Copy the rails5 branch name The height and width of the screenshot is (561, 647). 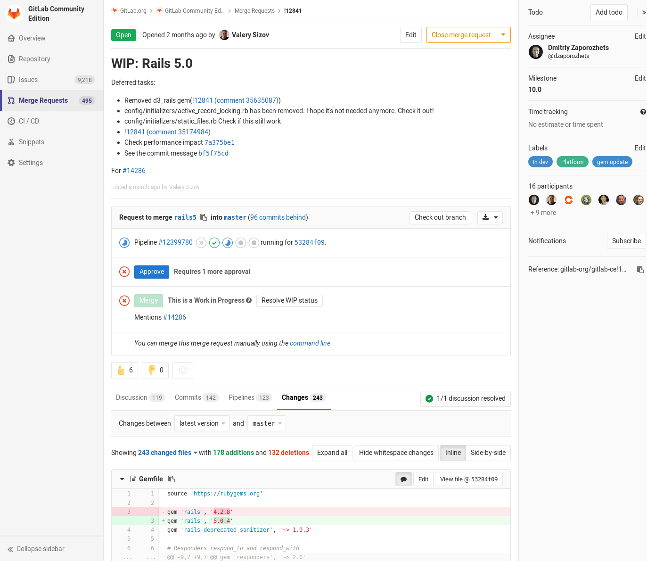coord(204,217)
